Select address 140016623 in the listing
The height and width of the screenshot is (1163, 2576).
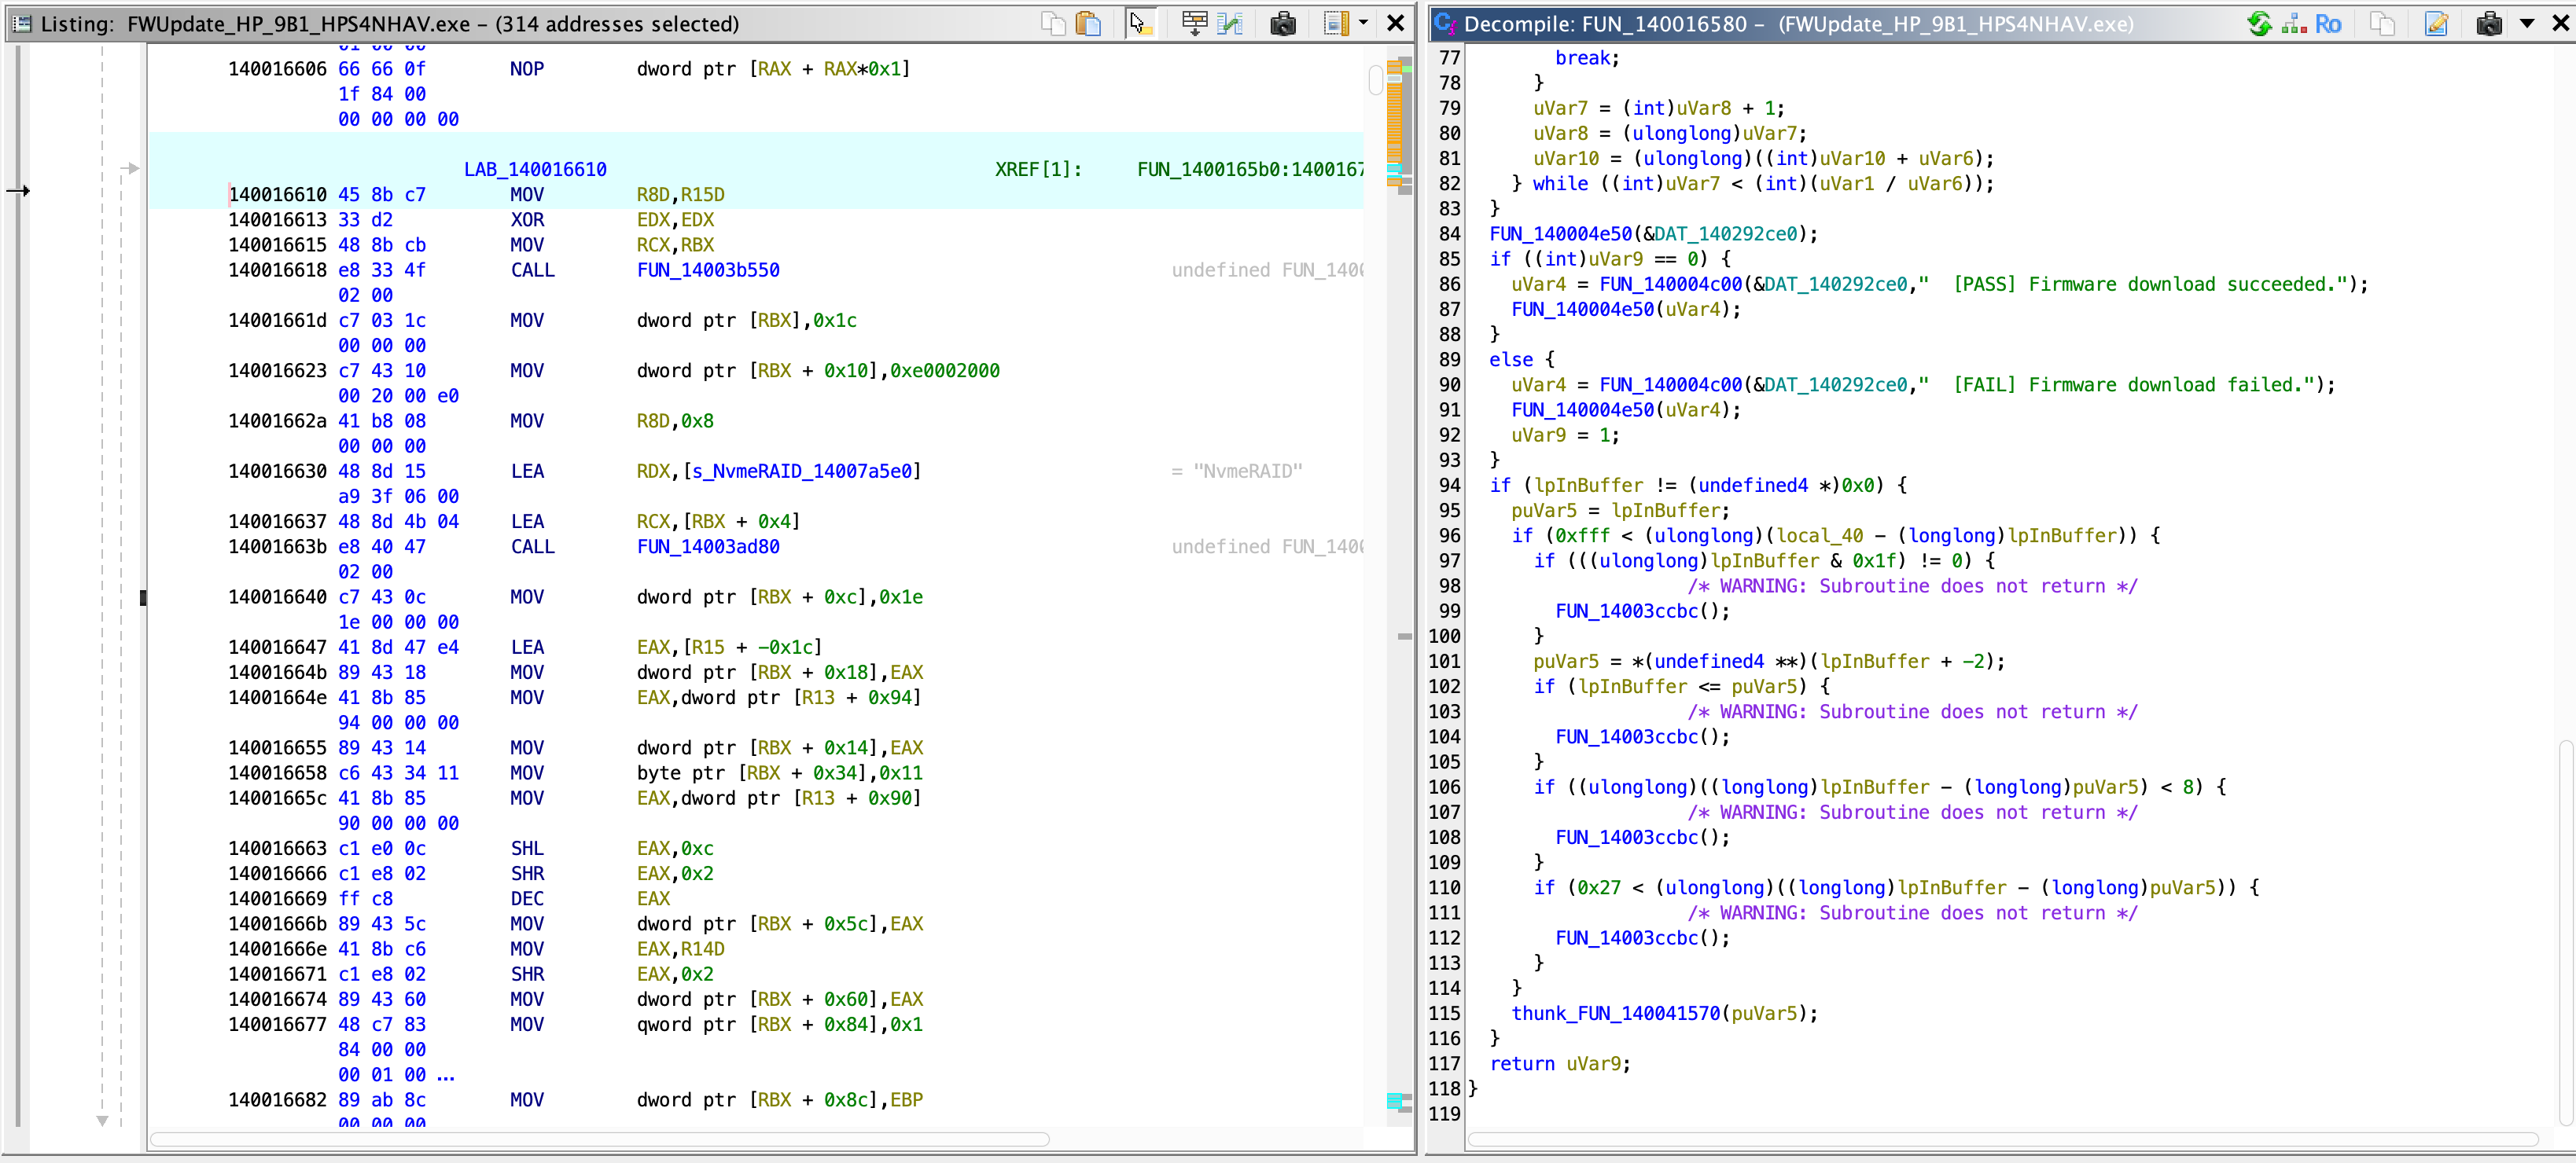[x=278, y=371]
